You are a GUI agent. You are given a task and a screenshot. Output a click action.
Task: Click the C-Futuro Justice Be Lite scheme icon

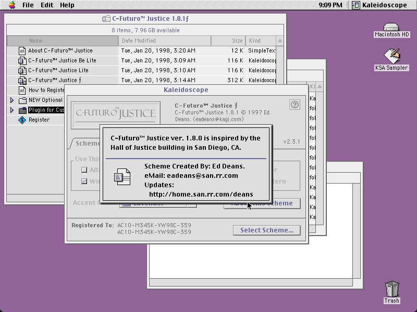22,60
